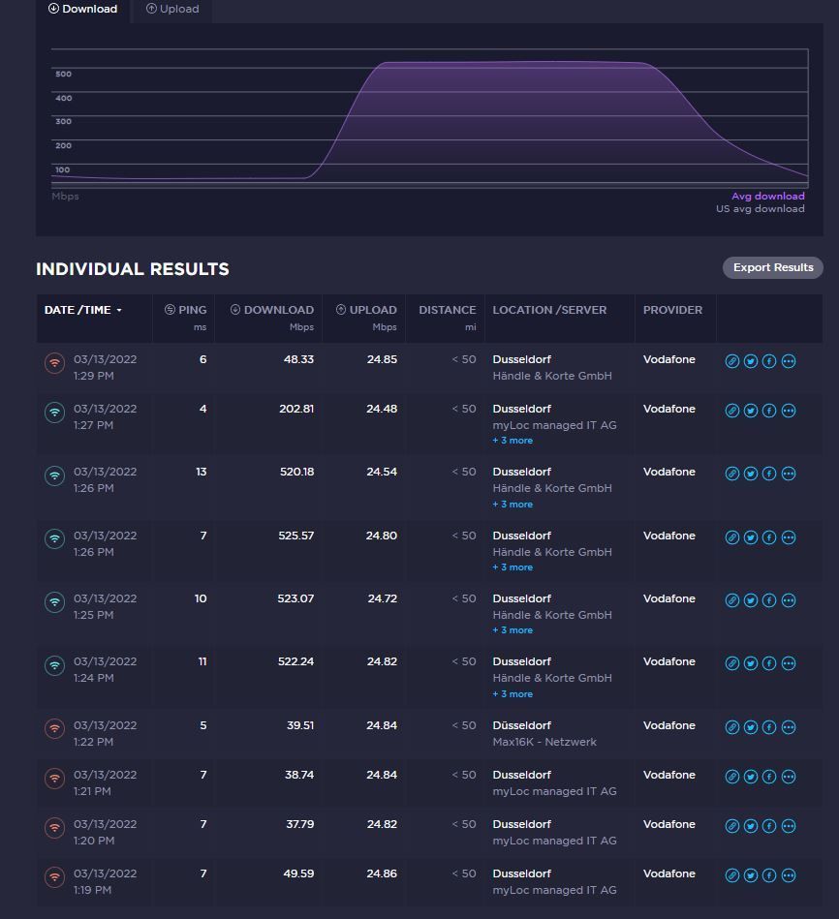The width and height of the screenshot is (839, 919).
Task: Switch to the Upload graph tab
Action: (x=172, y=9)
